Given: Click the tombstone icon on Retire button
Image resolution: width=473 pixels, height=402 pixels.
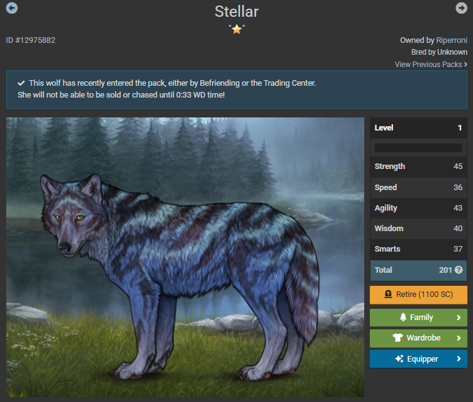Looking at the screenshot, I should 388,294.
